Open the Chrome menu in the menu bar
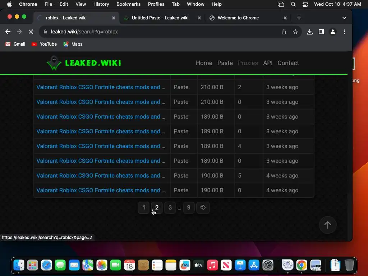Screen dimensions: 368x276 point(28,4)
